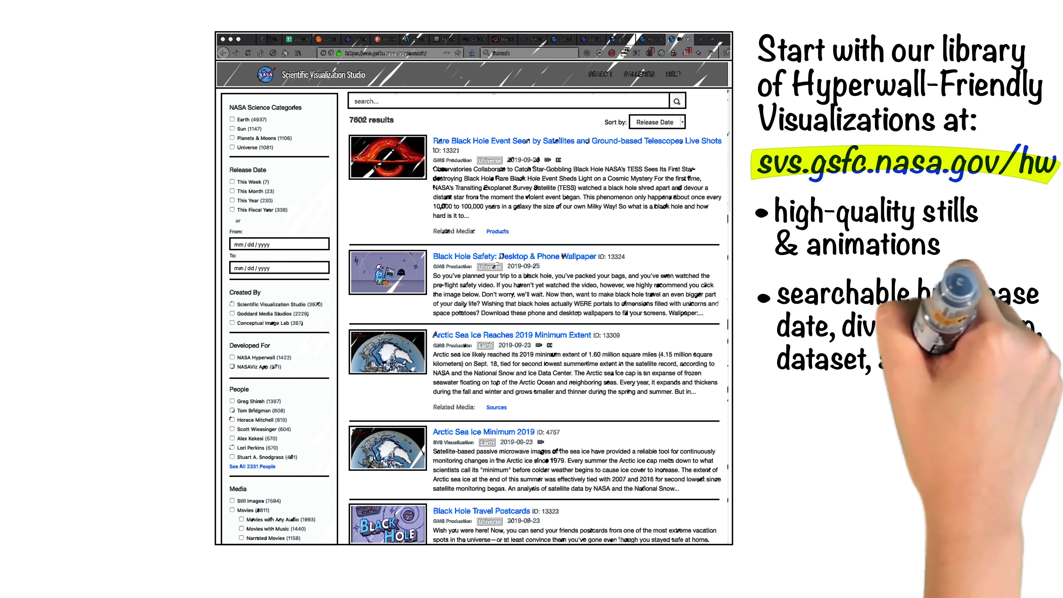Open the library bookshelf icon
The image size is (1063, 598).
(298, 53)
